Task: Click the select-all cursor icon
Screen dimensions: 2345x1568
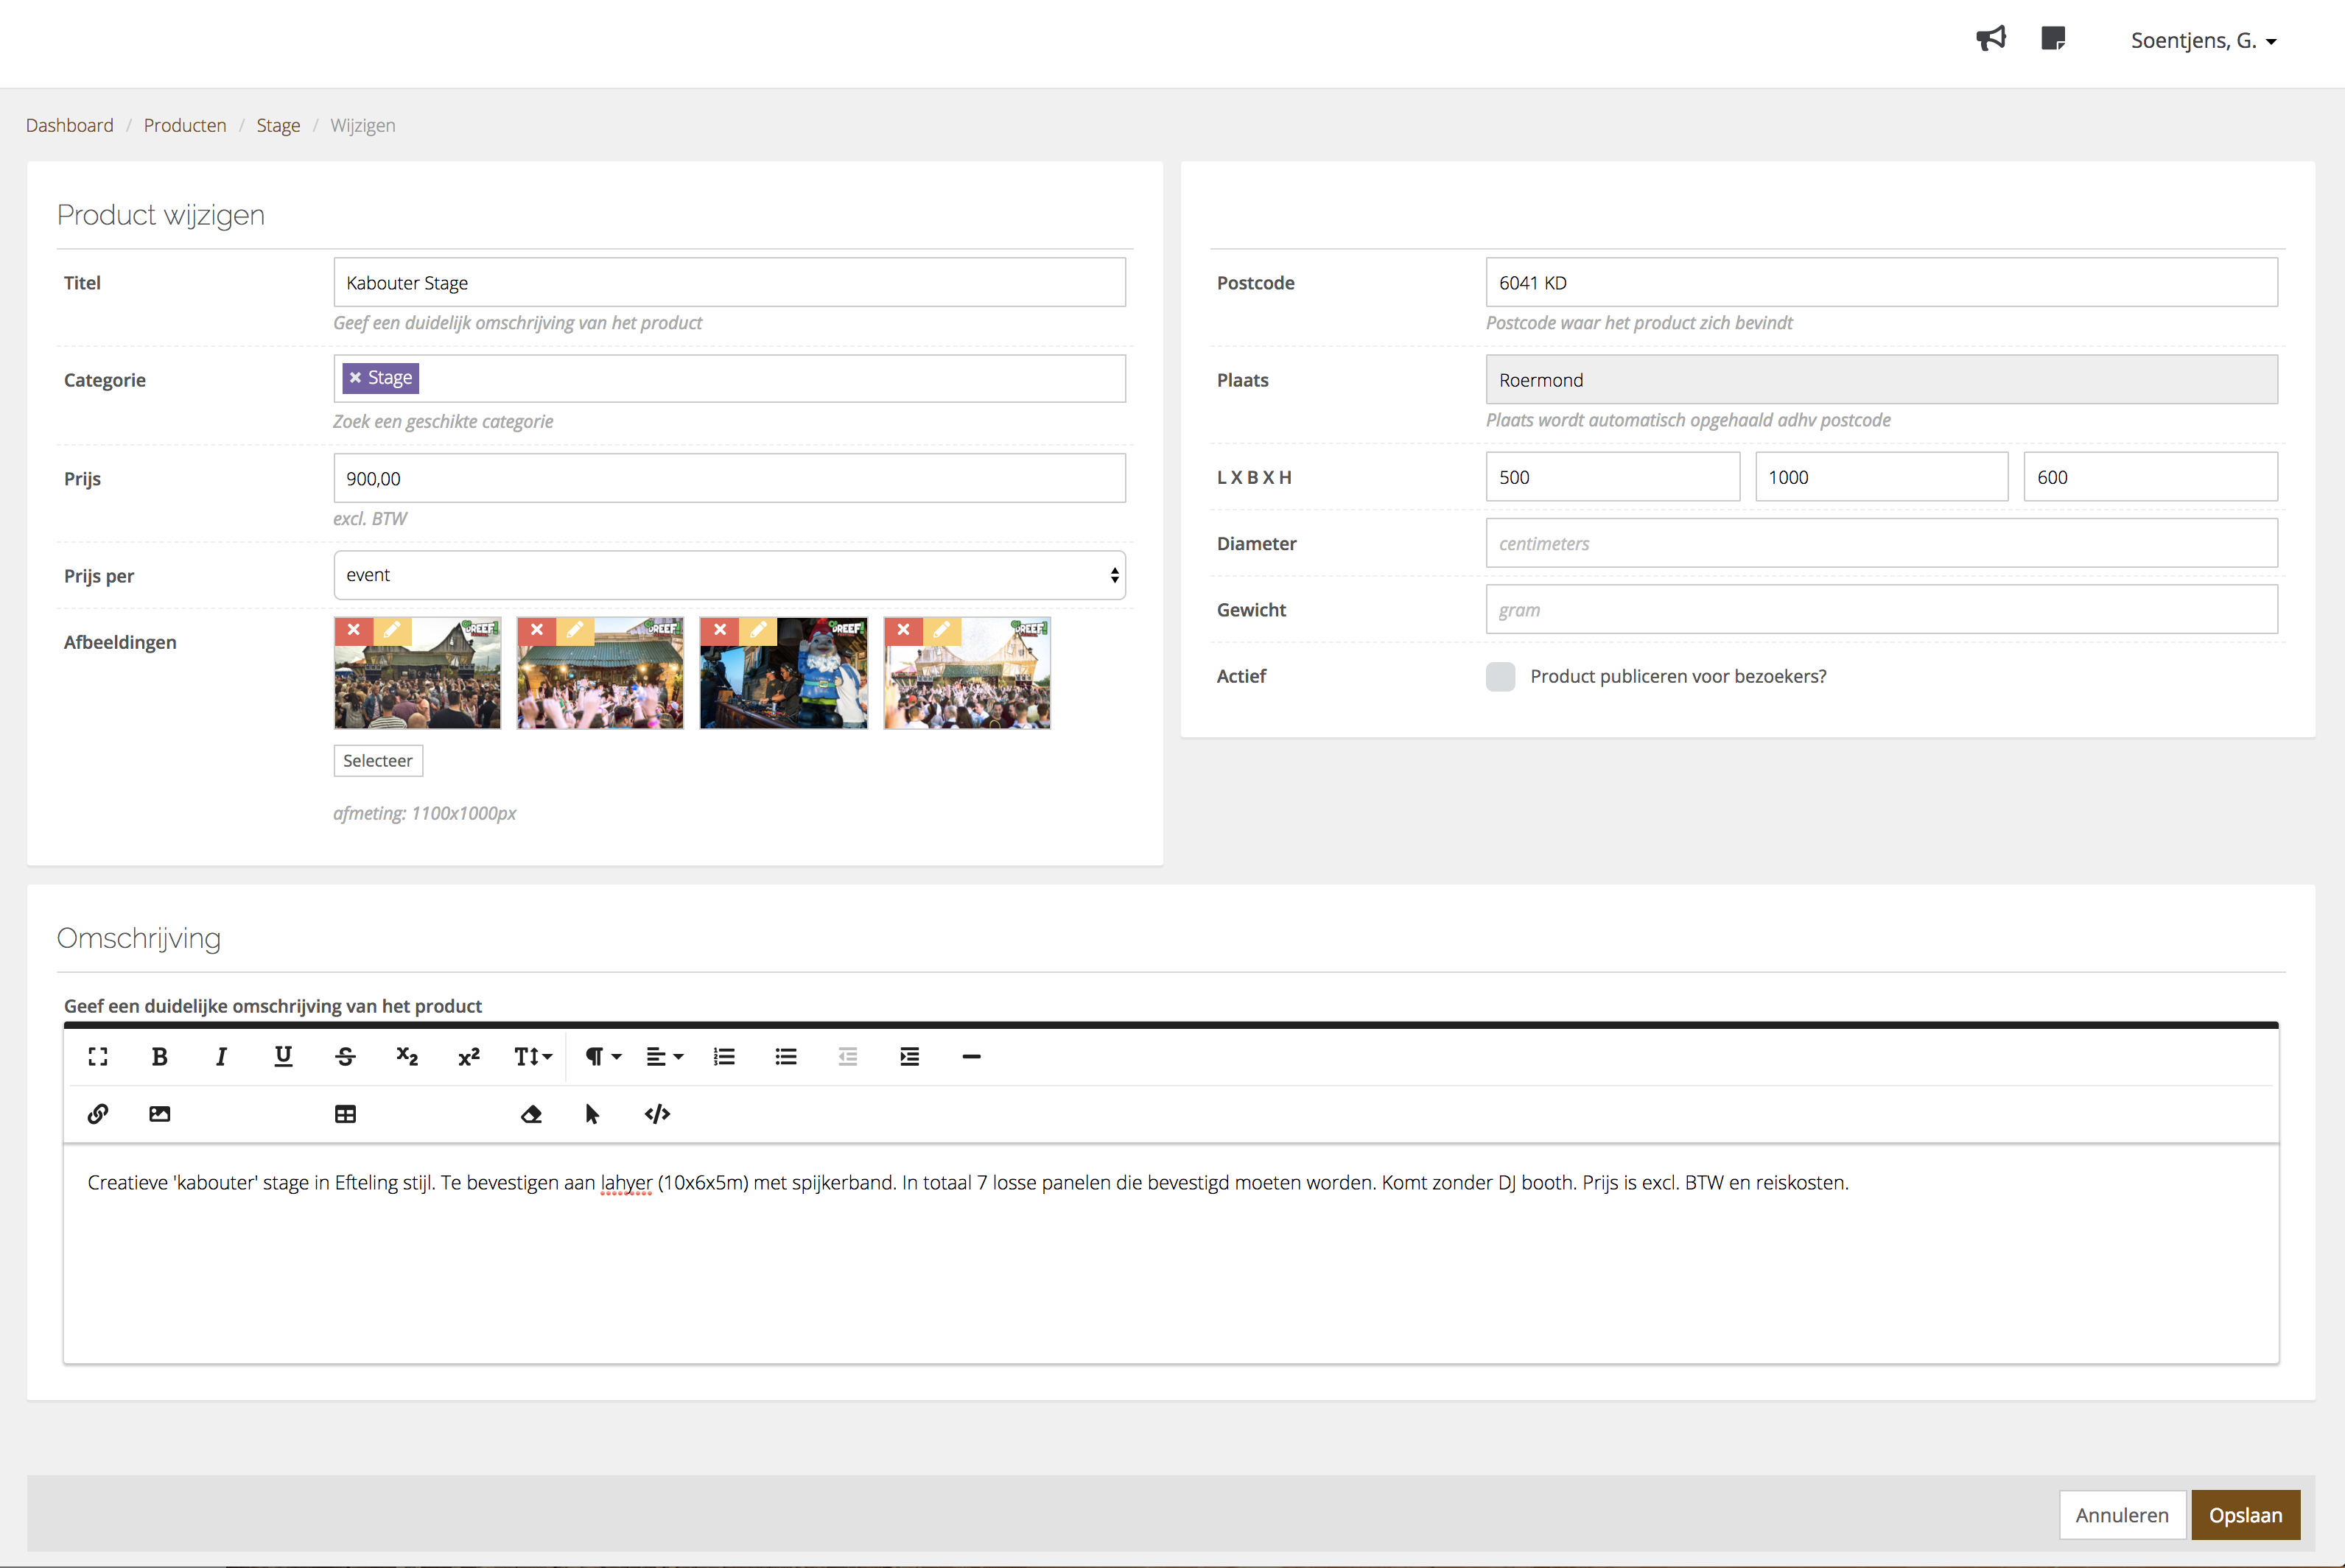Action: (x=592, y=1114)
